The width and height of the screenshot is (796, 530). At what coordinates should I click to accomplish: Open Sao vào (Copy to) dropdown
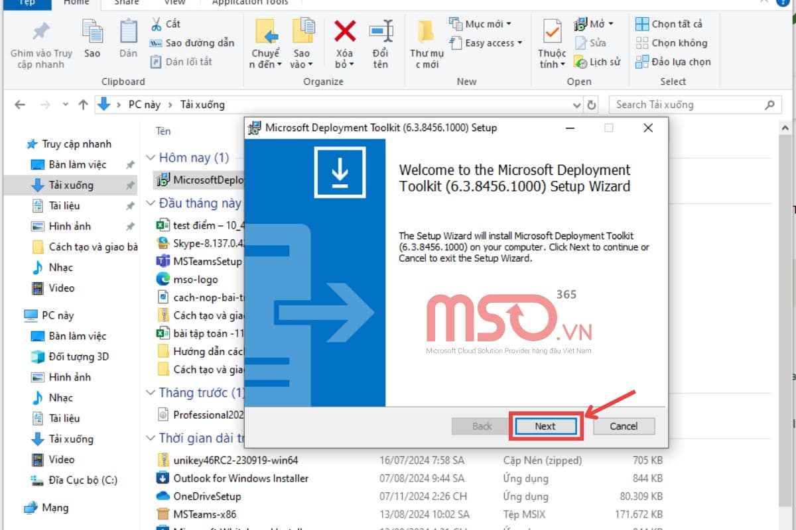pos(302,44)
